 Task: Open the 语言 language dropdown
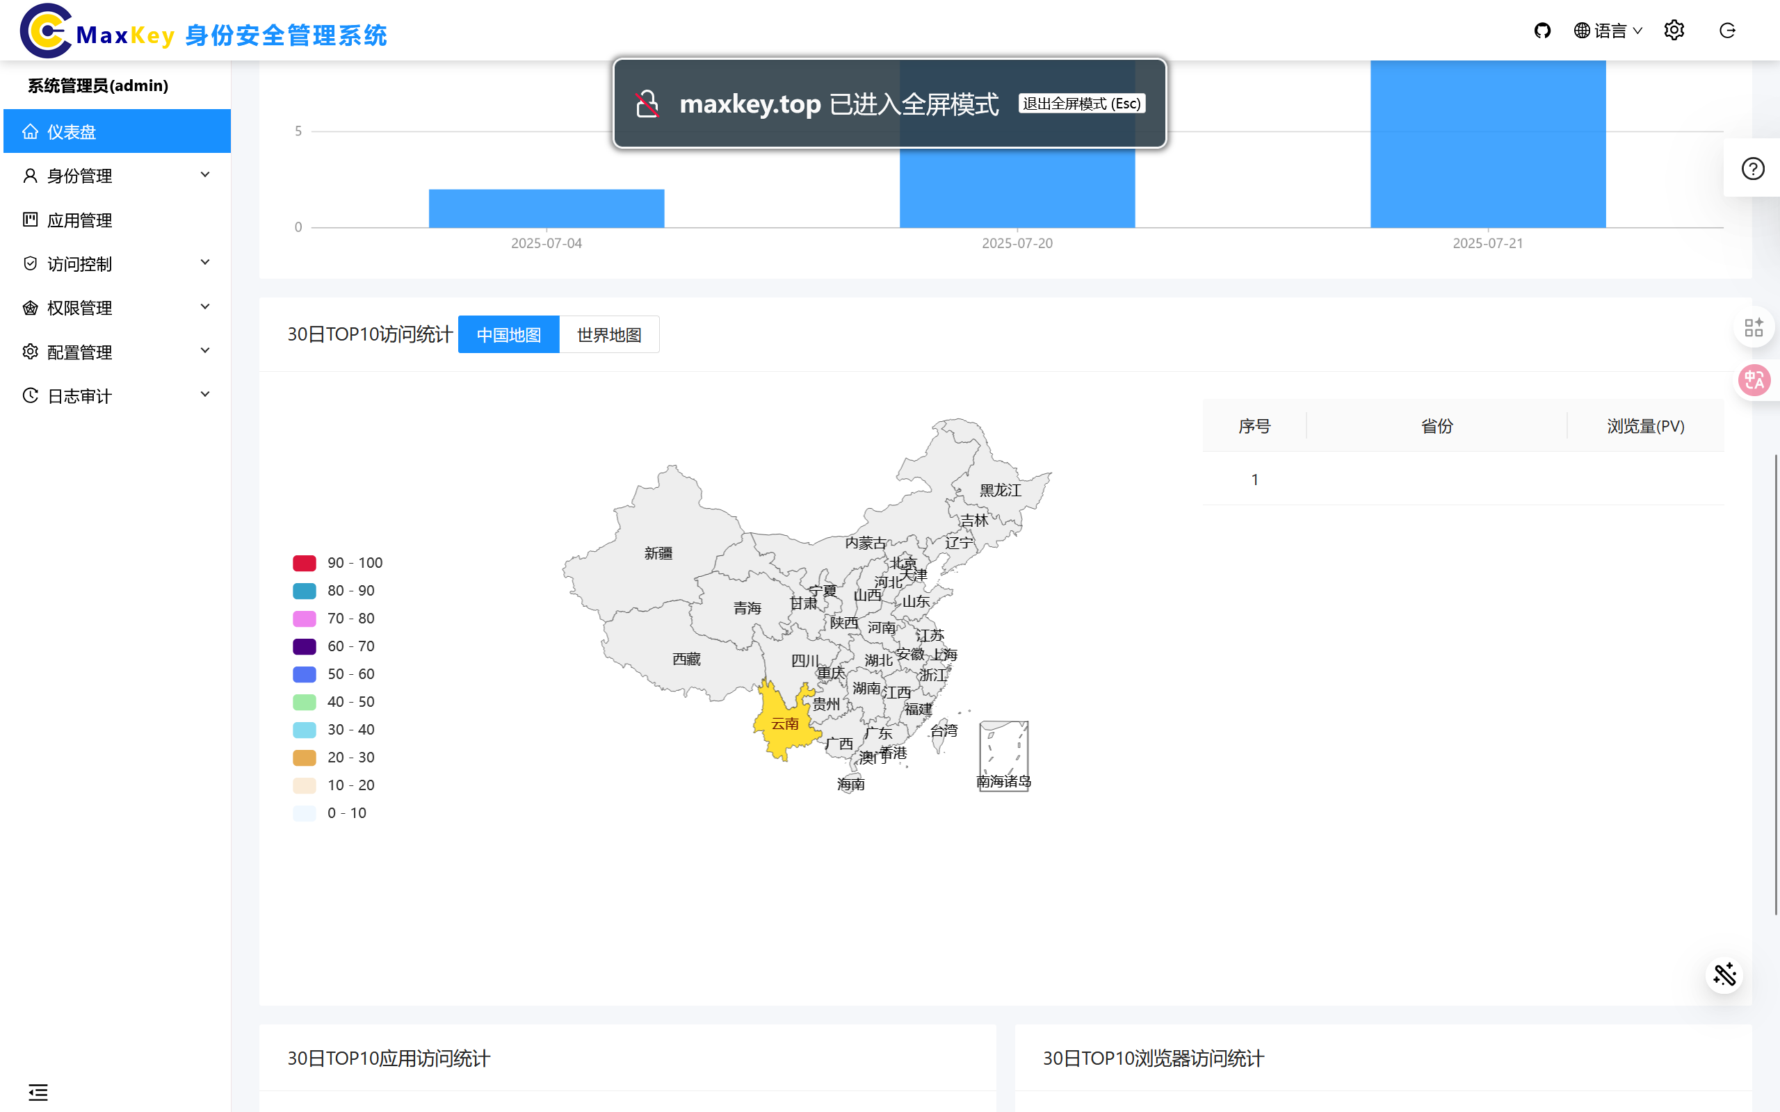pos(1608,30)
